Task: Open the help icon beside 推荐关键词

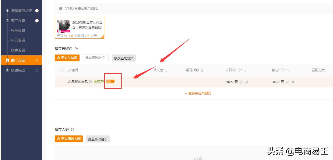Action: [76, 48]
